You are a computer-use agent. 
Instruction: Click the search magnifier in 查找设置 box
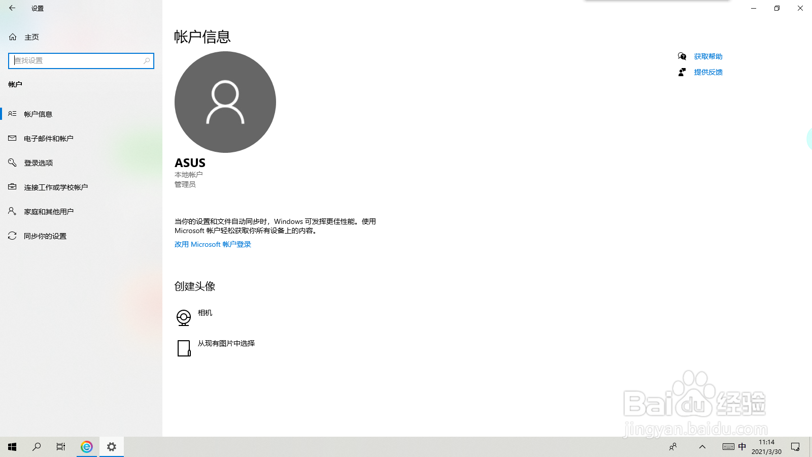click(x=147, y=60)
